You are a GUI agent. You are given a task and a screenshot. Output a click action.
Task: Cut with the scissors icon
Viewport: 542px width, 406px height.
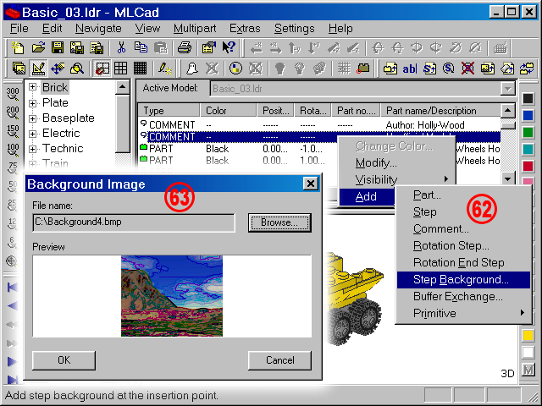[x=121, y=47]
